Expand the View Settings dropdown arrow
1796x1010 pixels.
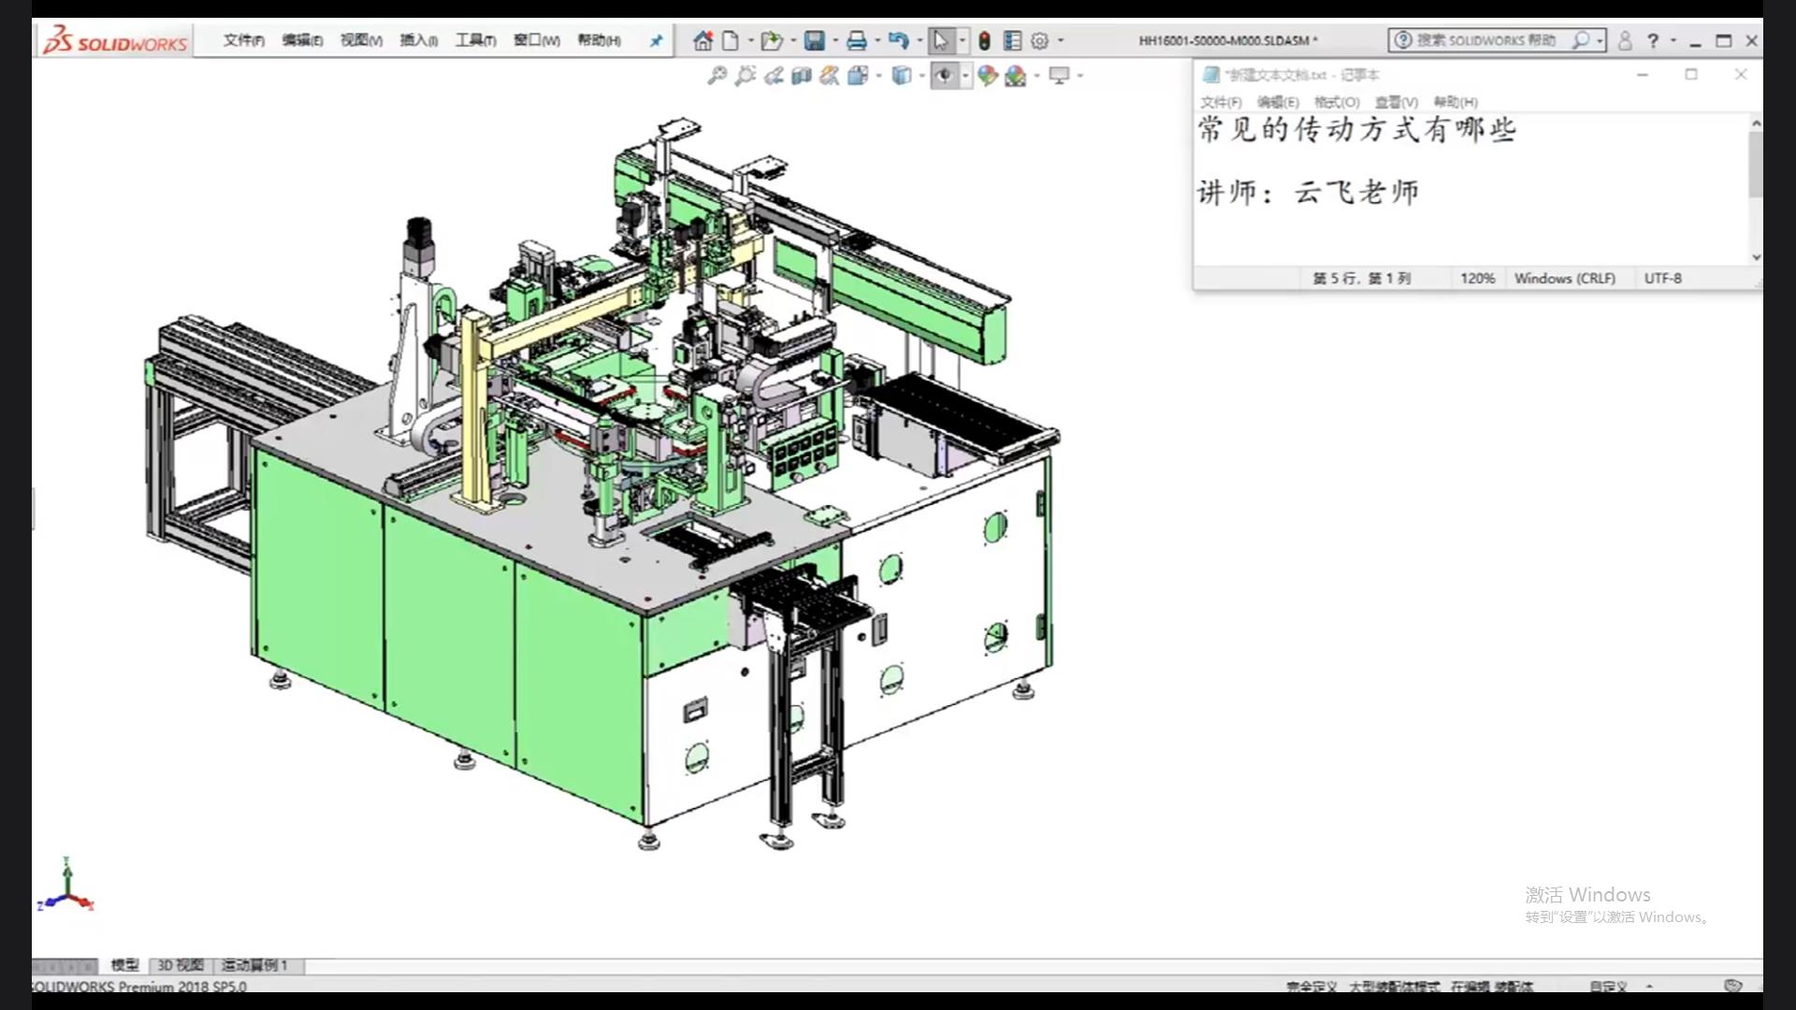coord(1080,76)
